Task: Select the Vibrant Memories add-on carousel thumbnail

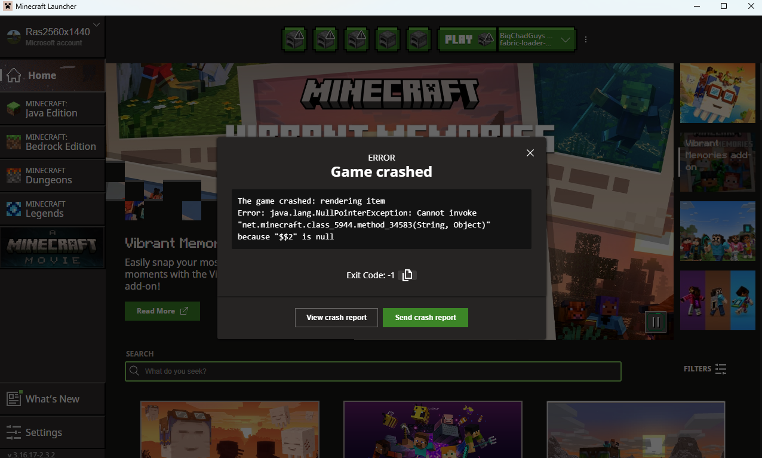Action: tap(718, 162)
